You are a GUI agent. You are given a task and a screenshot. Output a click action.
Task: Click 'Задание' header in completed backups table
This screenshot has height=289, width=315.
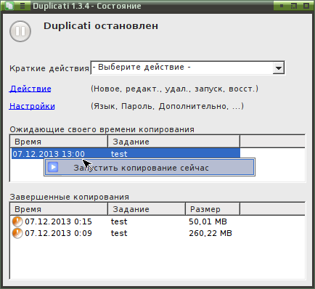pos(147,209)
